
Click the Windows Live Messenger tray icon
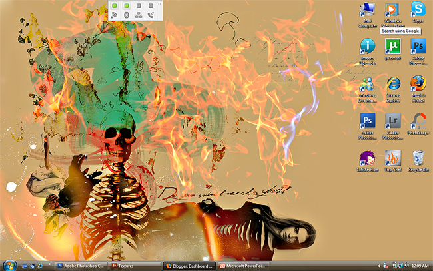tap(386, 266)
